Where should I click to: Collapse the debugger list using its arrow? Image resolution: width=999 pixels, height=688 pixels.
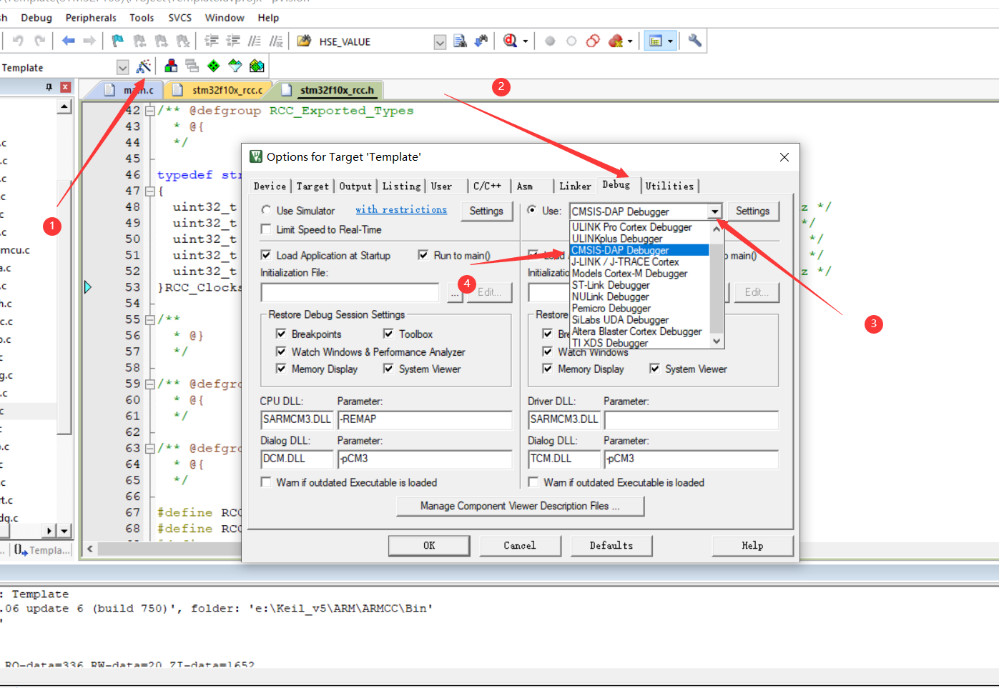tap(714, 211)
